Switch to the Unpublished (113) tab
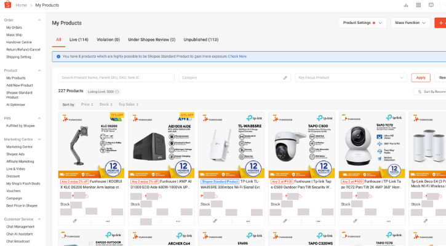 (201, 39)
